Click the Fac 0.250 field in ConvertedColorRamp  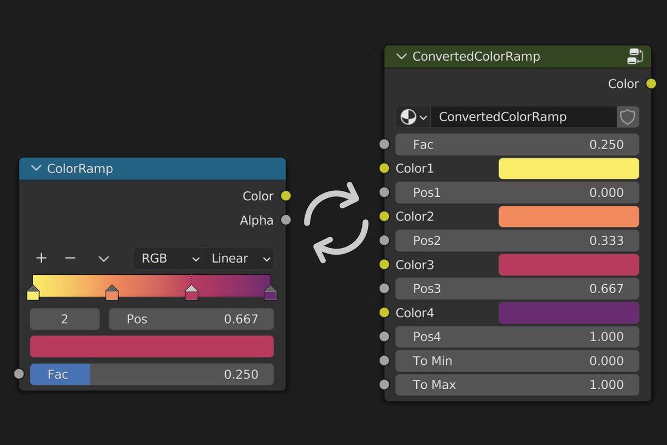pyautogui.click(x=517, y=145)
